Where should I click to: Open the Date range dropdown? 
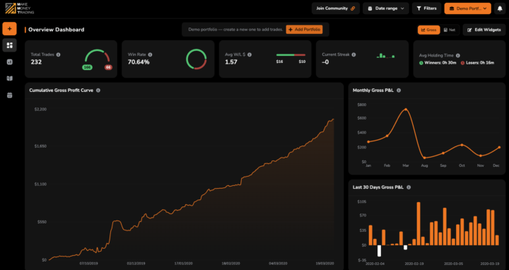[x=386, y=8]
